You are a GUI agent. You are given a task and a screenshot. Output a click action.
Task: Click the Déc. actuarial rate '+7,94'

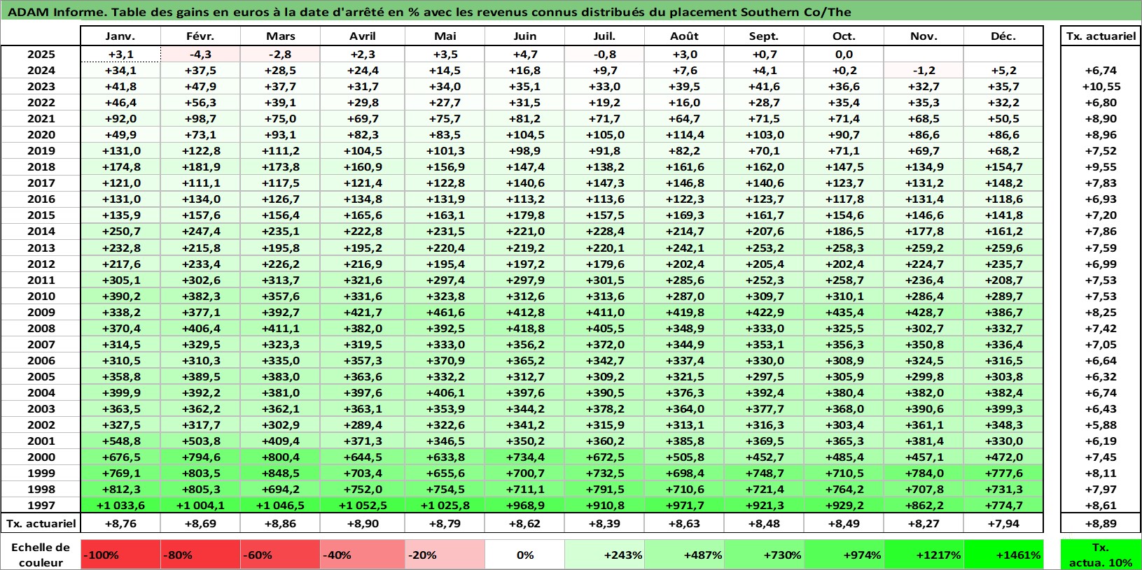(x=1003, y=523)
